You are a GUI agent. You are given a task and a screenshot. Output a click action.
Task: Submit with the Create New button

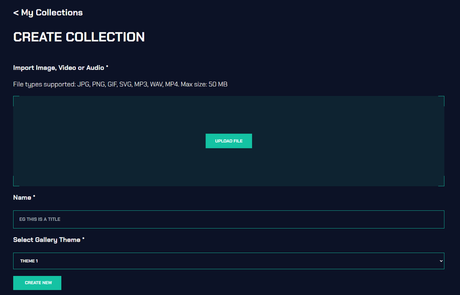pyautogui.click(x=37, y=283)
